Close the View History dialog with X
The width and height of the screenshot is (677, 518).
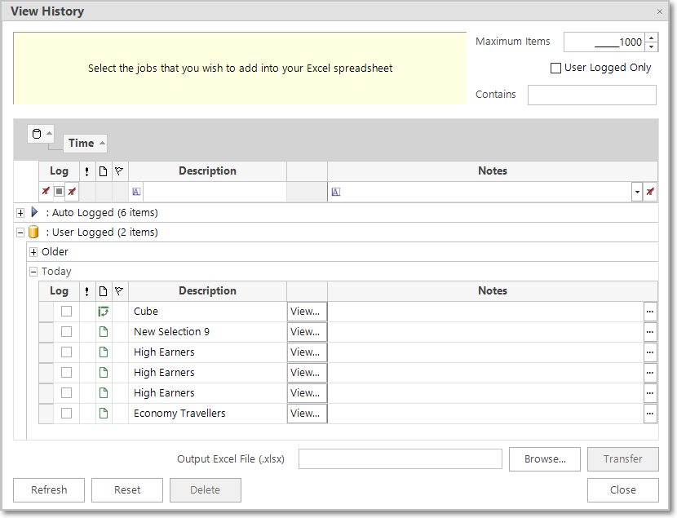click(x=659, y=11)
